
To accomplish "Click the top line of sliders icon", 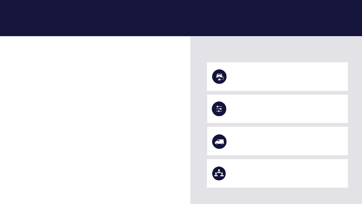I will pos(219,106).
